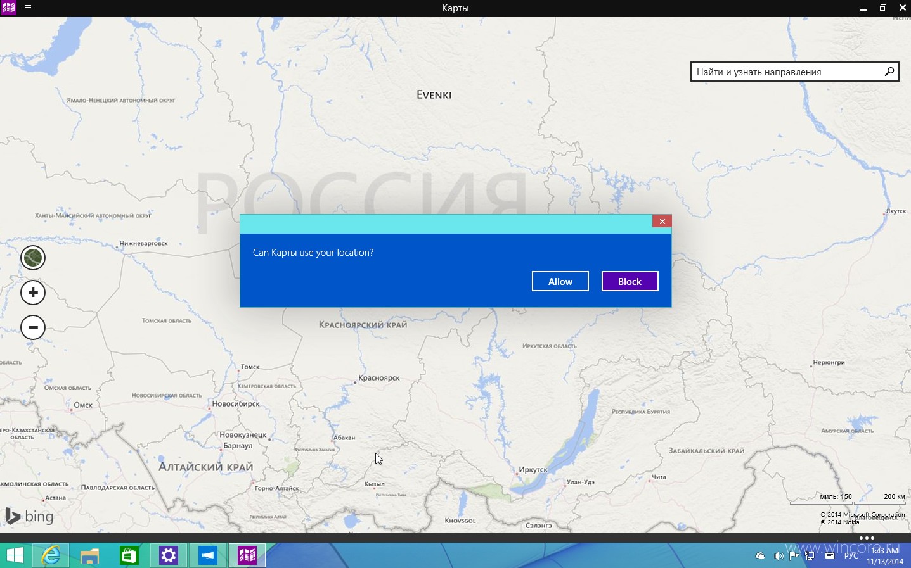
Task: Open the Windows Start button
Action: (15, 555)
